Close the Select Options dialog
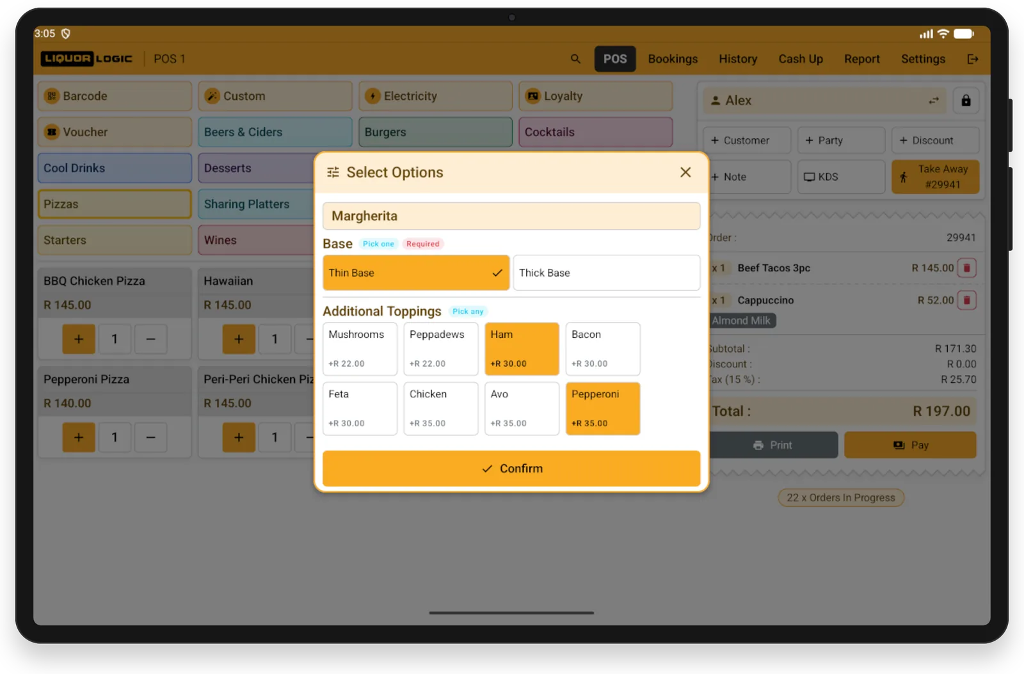This screenshot has width=1024, height=674. pyautogui.click(x=685, y=172)
